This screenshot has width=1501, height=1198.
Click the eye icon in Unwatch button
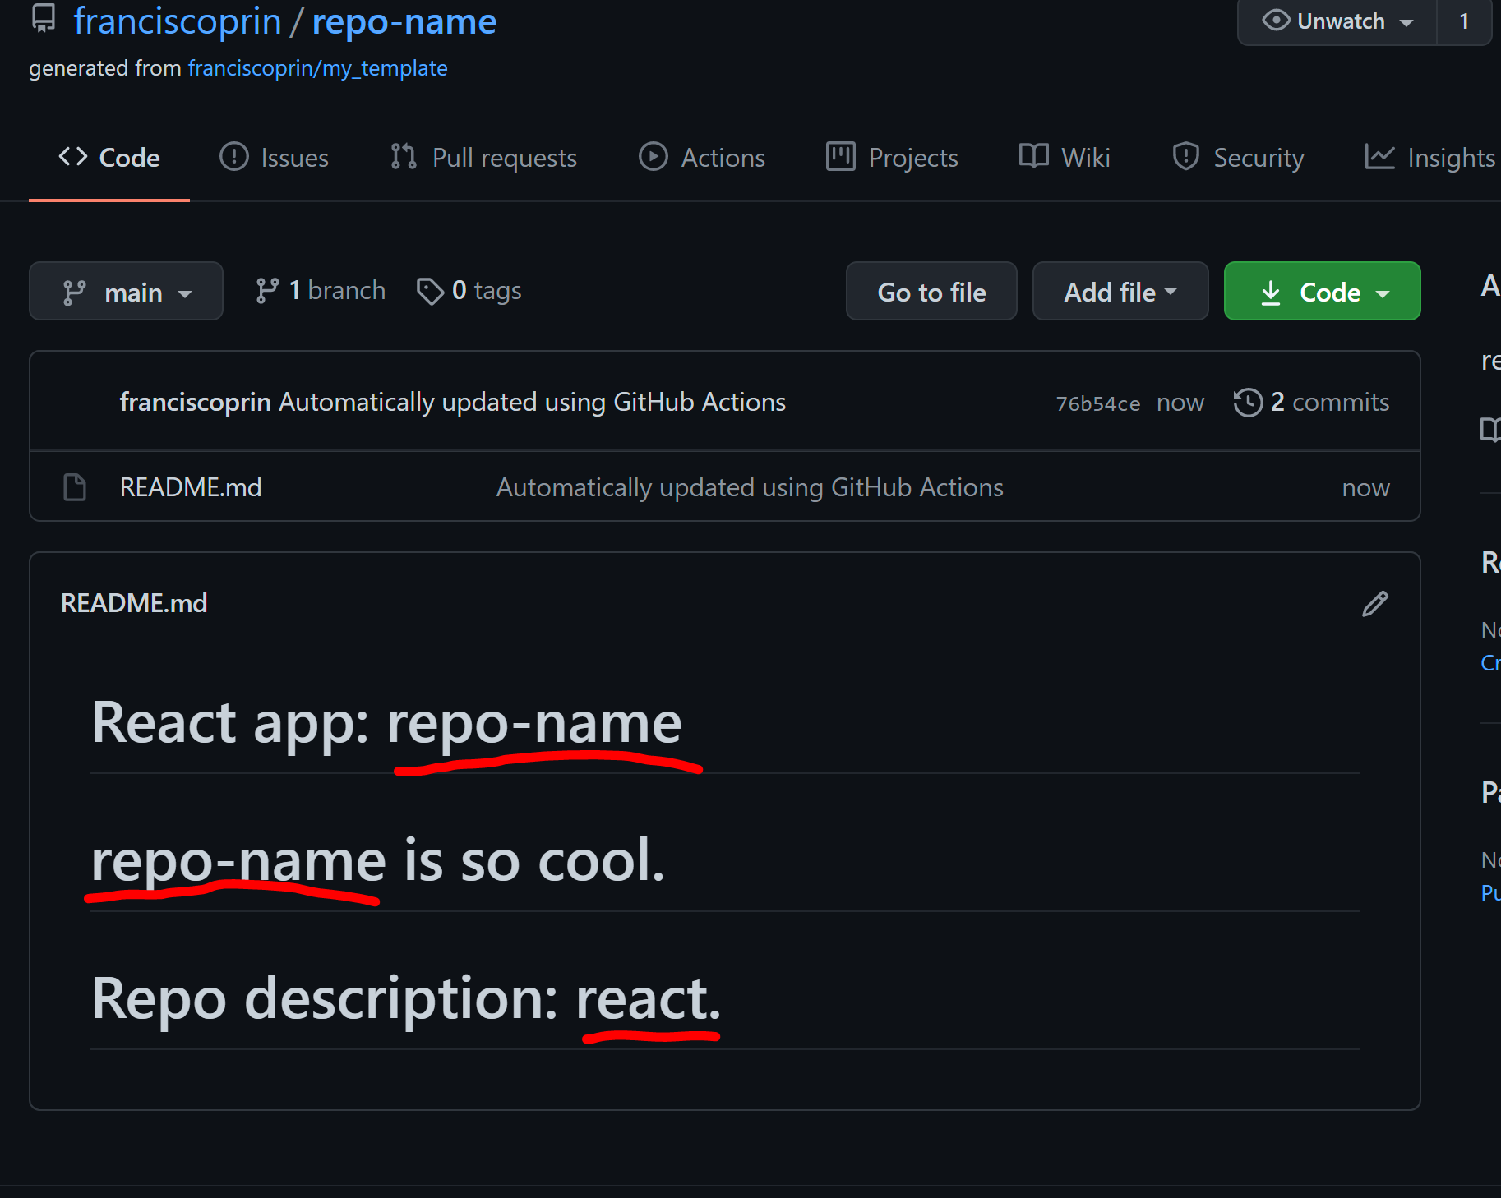click(x=1276, y=20)
